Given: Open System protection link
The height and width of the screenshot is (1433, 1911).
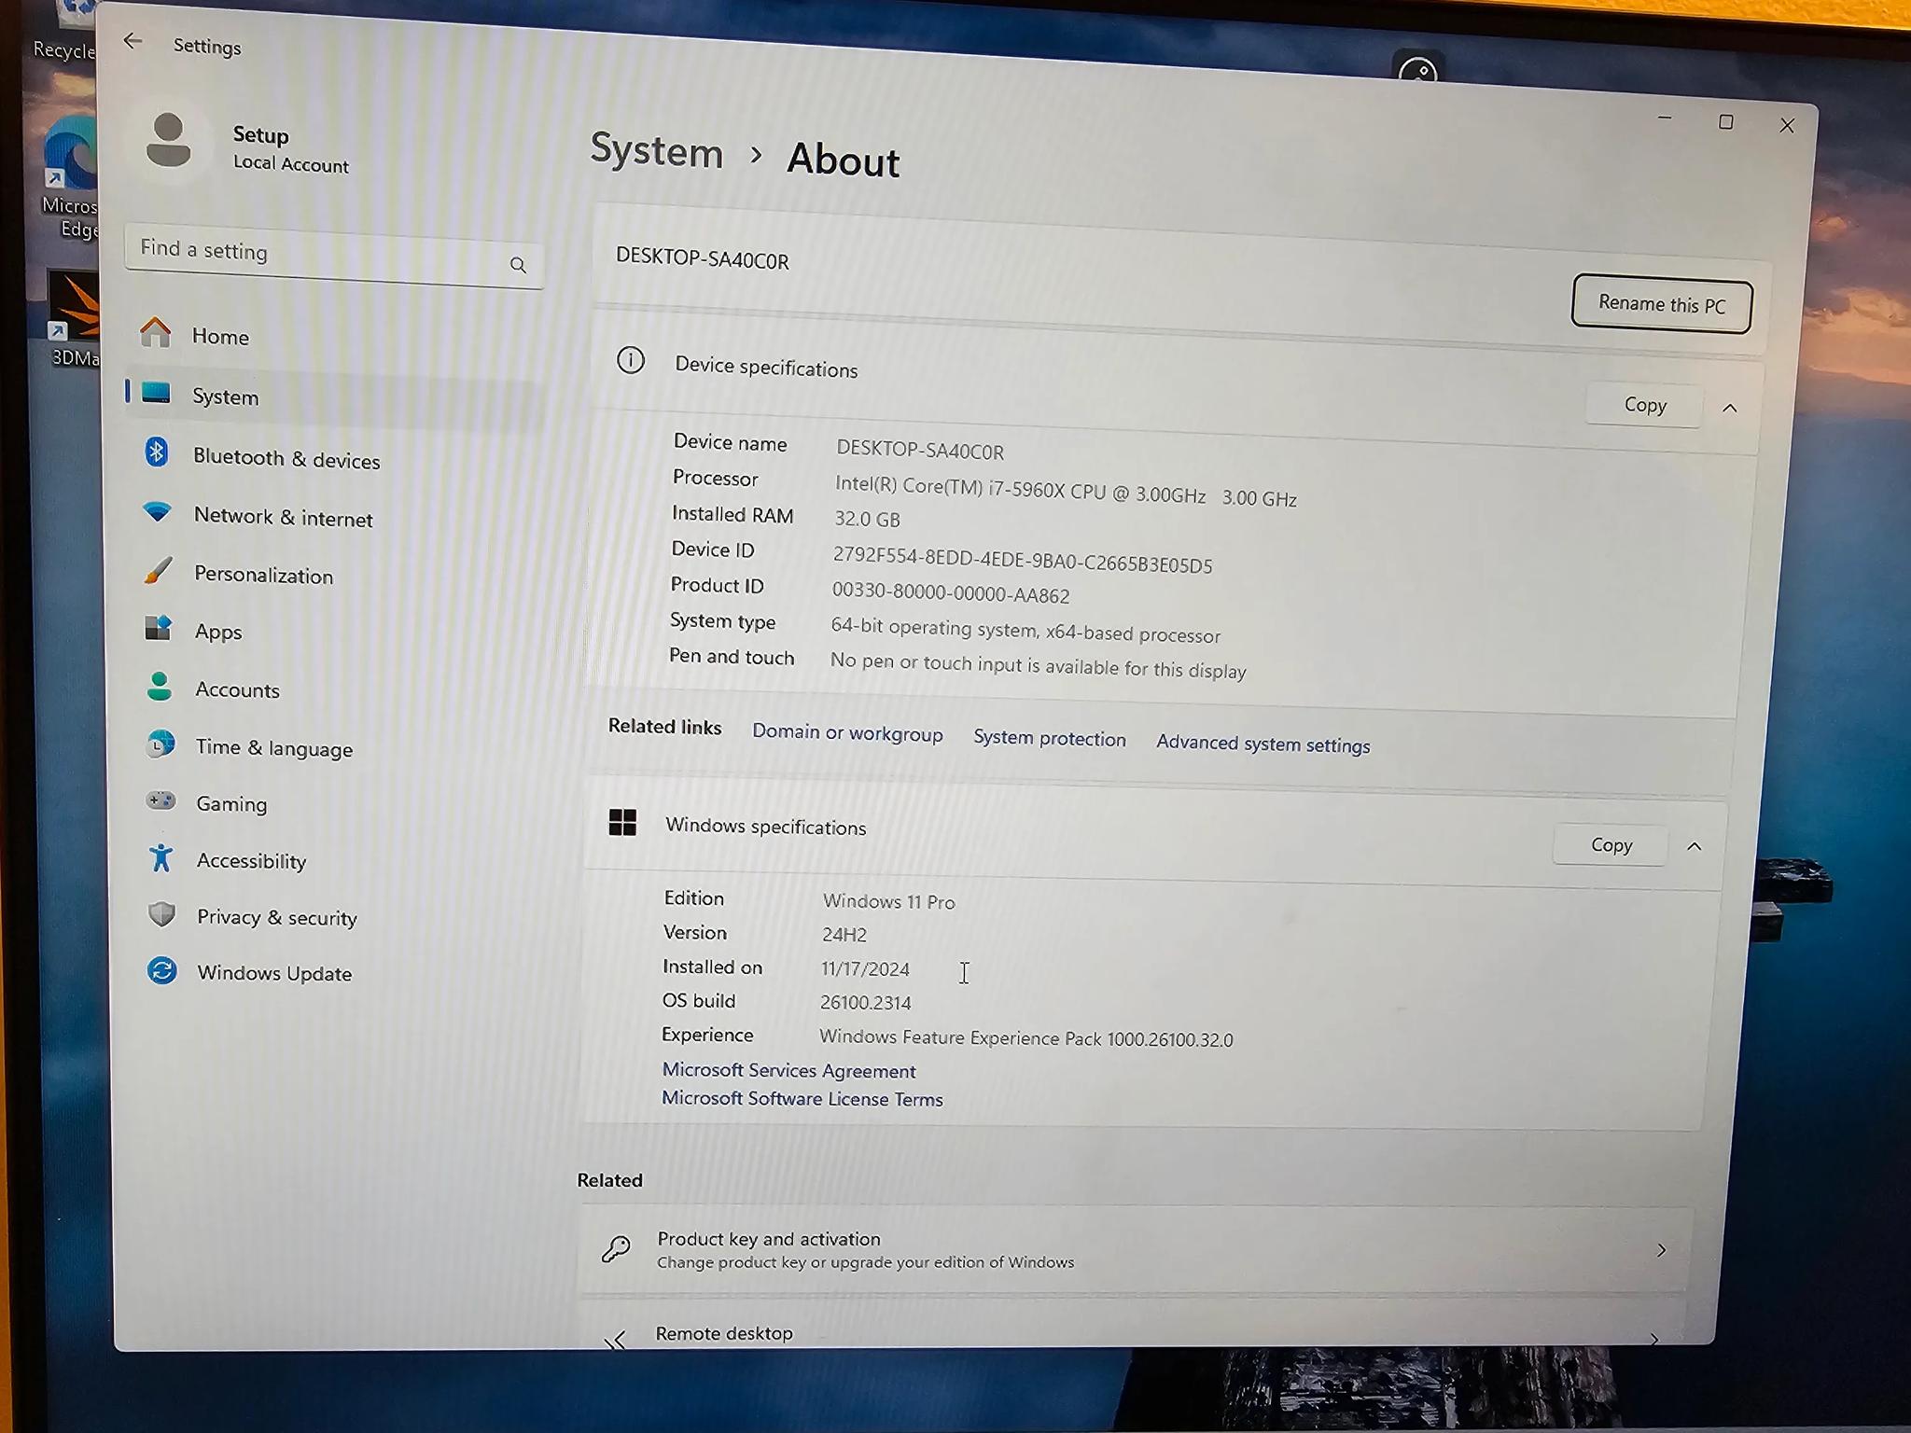Looking at the screenshot, I should 1050,738.
